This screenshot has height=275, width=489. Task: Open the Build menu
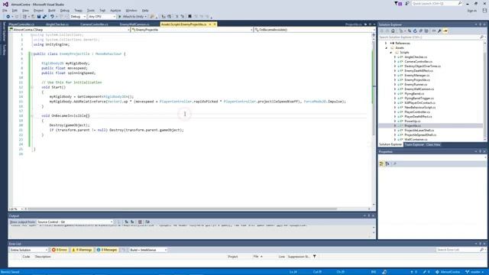point(52,10)
